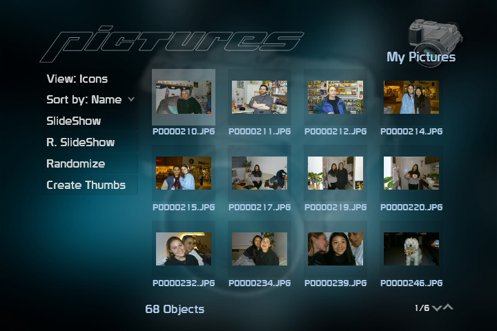Viewport: 497px width, 331px height.
Task: Start the SlideShow
Action: [x=74, y=121]
